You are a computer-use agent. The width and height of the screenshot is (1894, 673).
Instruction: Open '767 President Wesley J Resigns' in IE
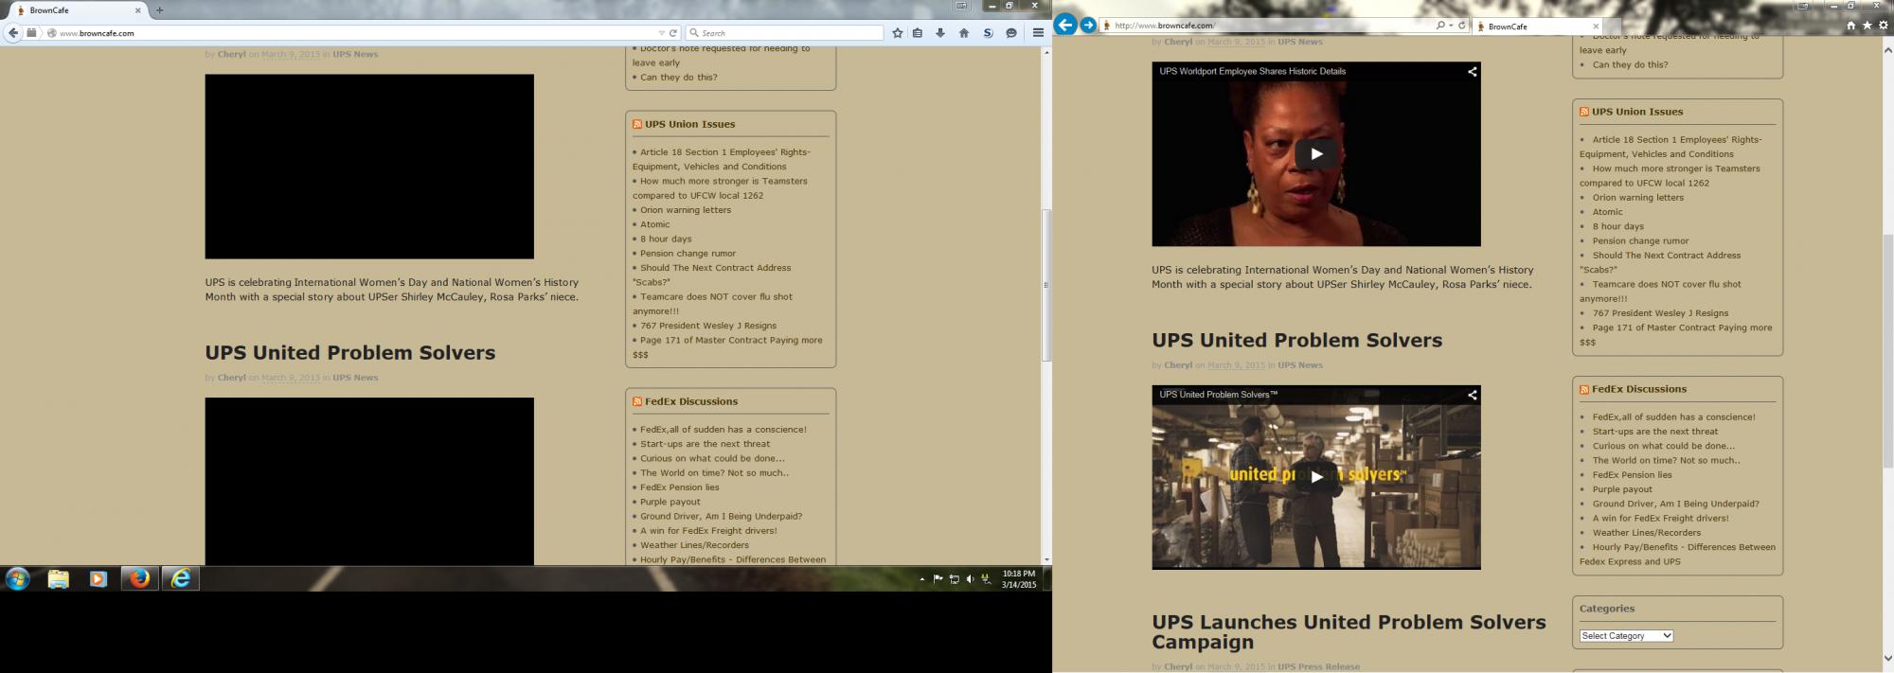point(1660,313)
